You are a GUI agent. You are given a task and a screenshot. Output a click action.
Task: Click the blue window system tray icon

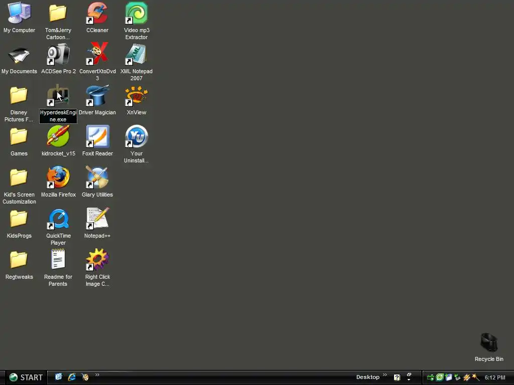coord(448,377)
